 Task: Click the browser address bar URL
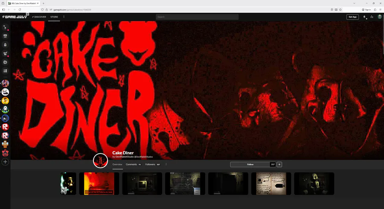(x=72, y=9)
